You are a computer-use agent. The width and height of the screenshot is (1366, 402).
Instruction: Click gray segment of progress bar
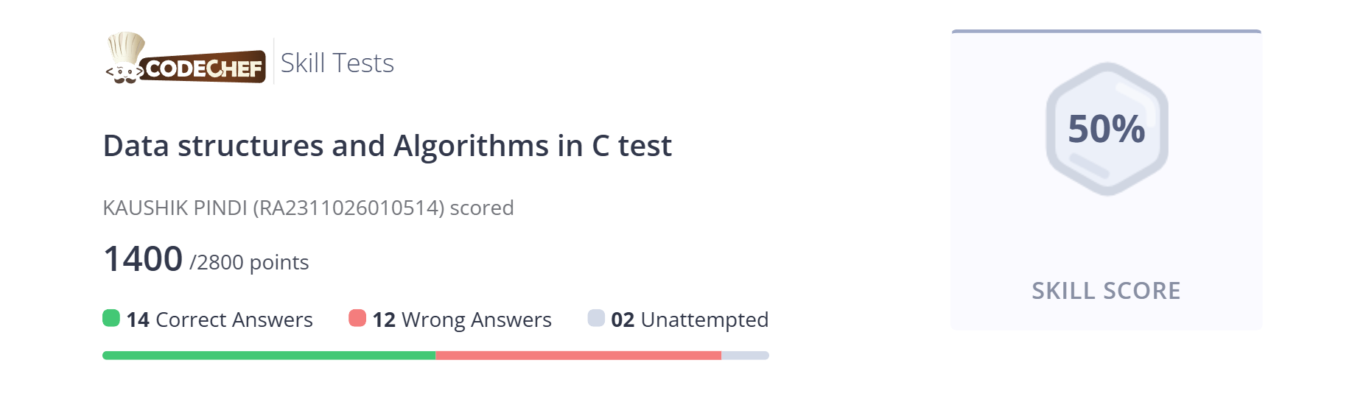[x=745, y=356]
